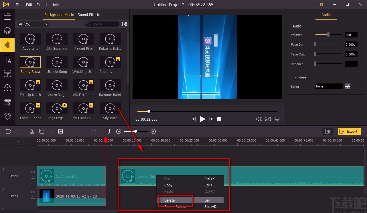This screenshot has height=213, width=367.
Task: Open the Equalizer Style dropdown showing None
Action: tap(329, 86)
